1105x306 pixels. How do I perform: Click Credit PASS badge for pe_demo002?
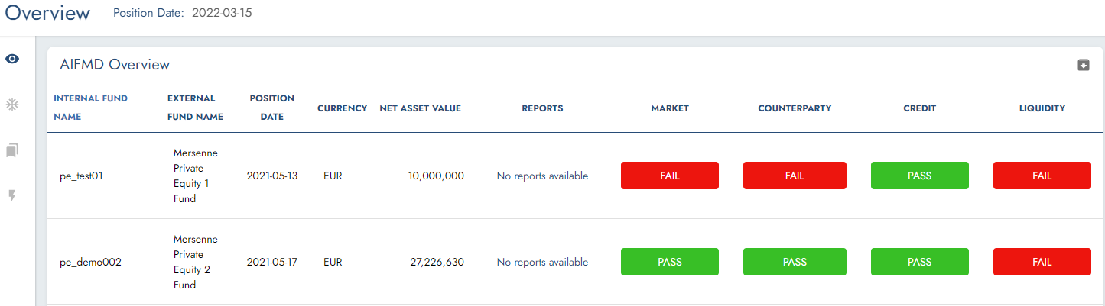coord(920,262)
